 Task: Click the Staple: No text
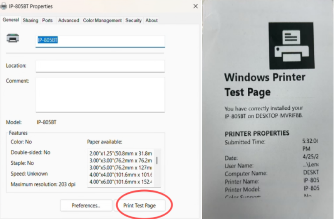pyautogui.click(x=22, y=163)
